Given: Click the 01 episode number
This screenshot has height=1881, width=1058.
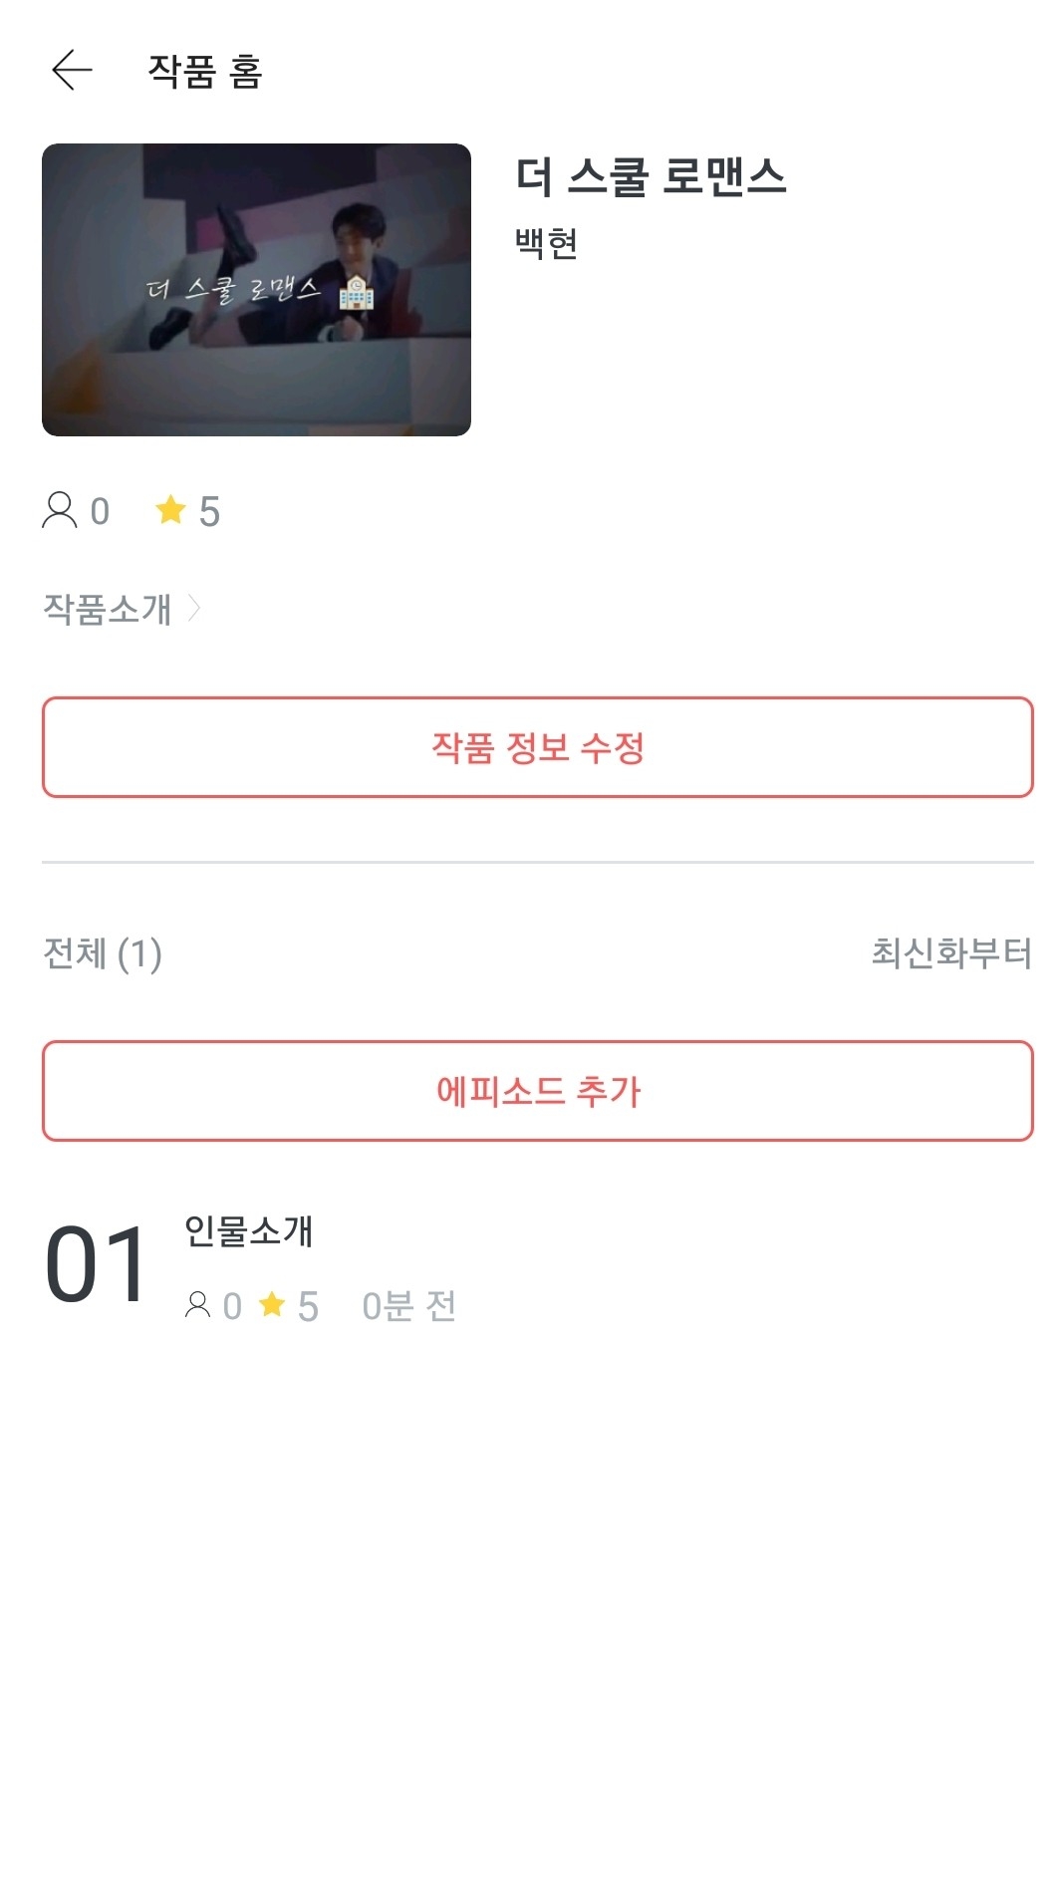Looking at the screenshot, I should (97, 1265).
